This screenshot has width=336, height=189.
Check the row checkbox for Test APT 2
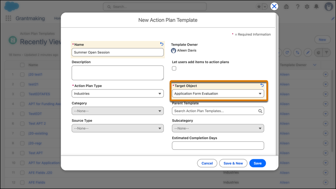click(22, 124)
